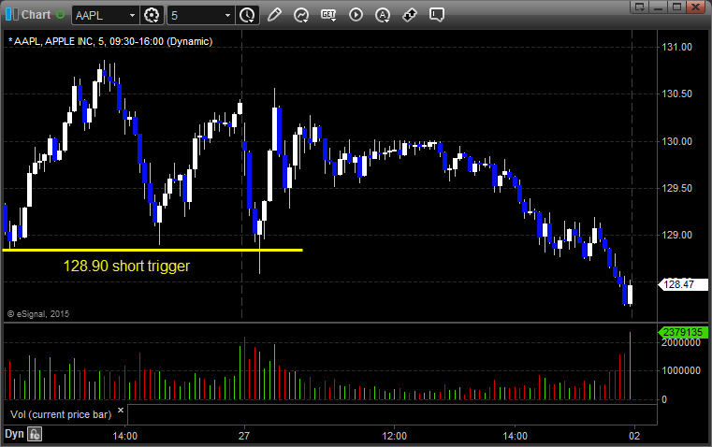Open the circled A alerts menu

383,15
